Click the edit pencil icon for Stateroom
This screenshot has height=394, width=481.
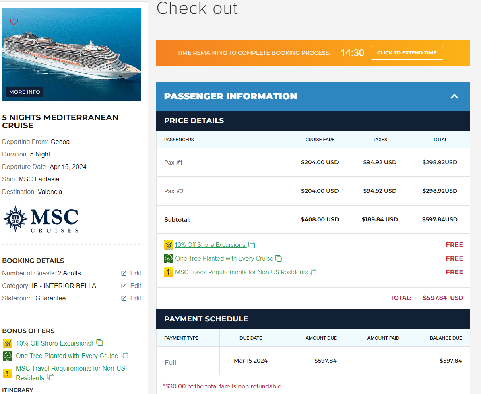124,298
